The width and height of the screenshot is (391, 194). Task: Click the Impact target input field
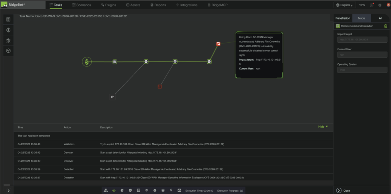point(362,40)
